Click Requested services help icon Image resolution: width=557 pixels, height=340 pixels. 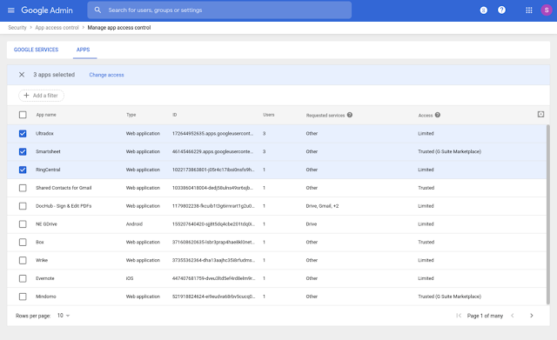[350, 115]
